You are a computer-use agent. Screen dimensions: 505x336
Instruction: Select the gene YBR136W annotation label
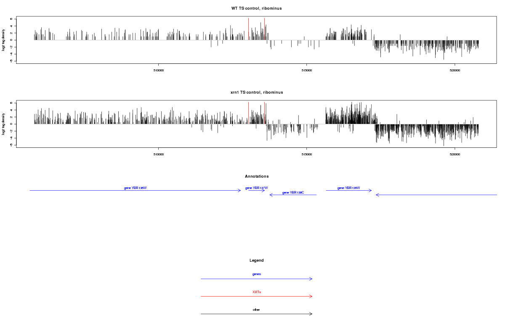pyautogui.click(x=135, y=188)
